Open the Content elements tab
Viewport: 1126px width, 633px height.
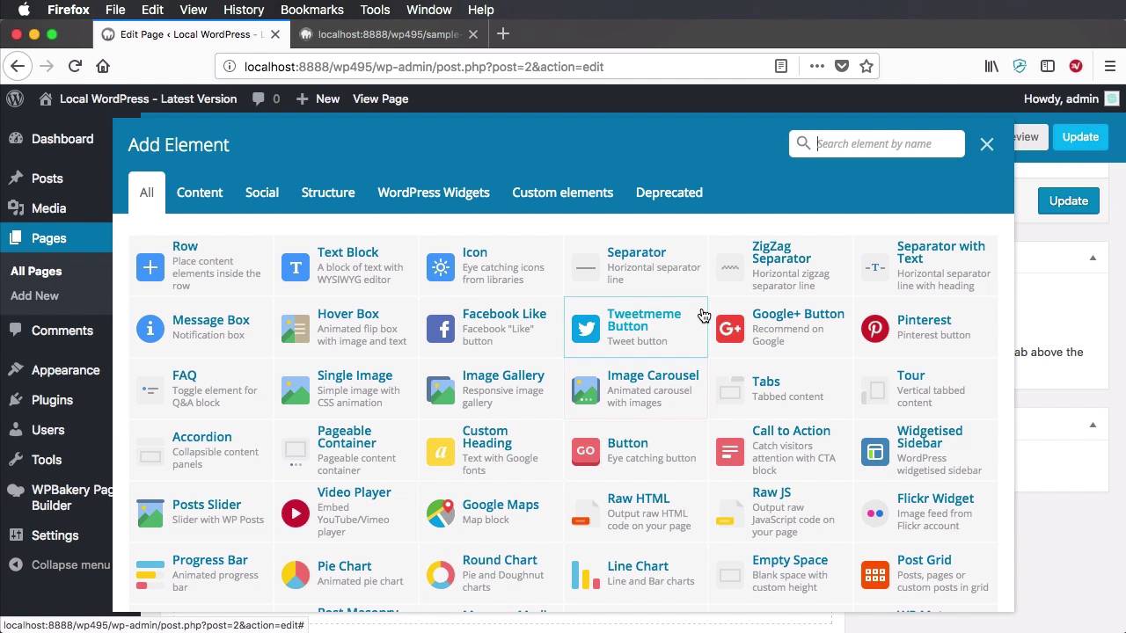200,193
